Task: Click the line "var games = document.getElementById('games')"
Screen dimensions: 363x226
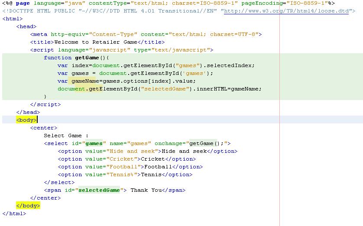Action: [x=135, y=73]
